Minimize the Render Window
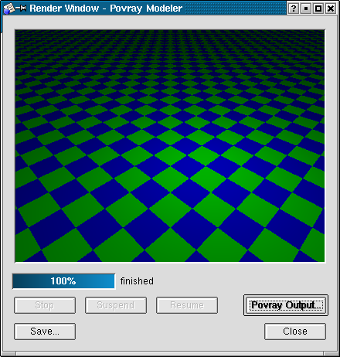The height and width of the screenshot is (357, 340). 306,8
